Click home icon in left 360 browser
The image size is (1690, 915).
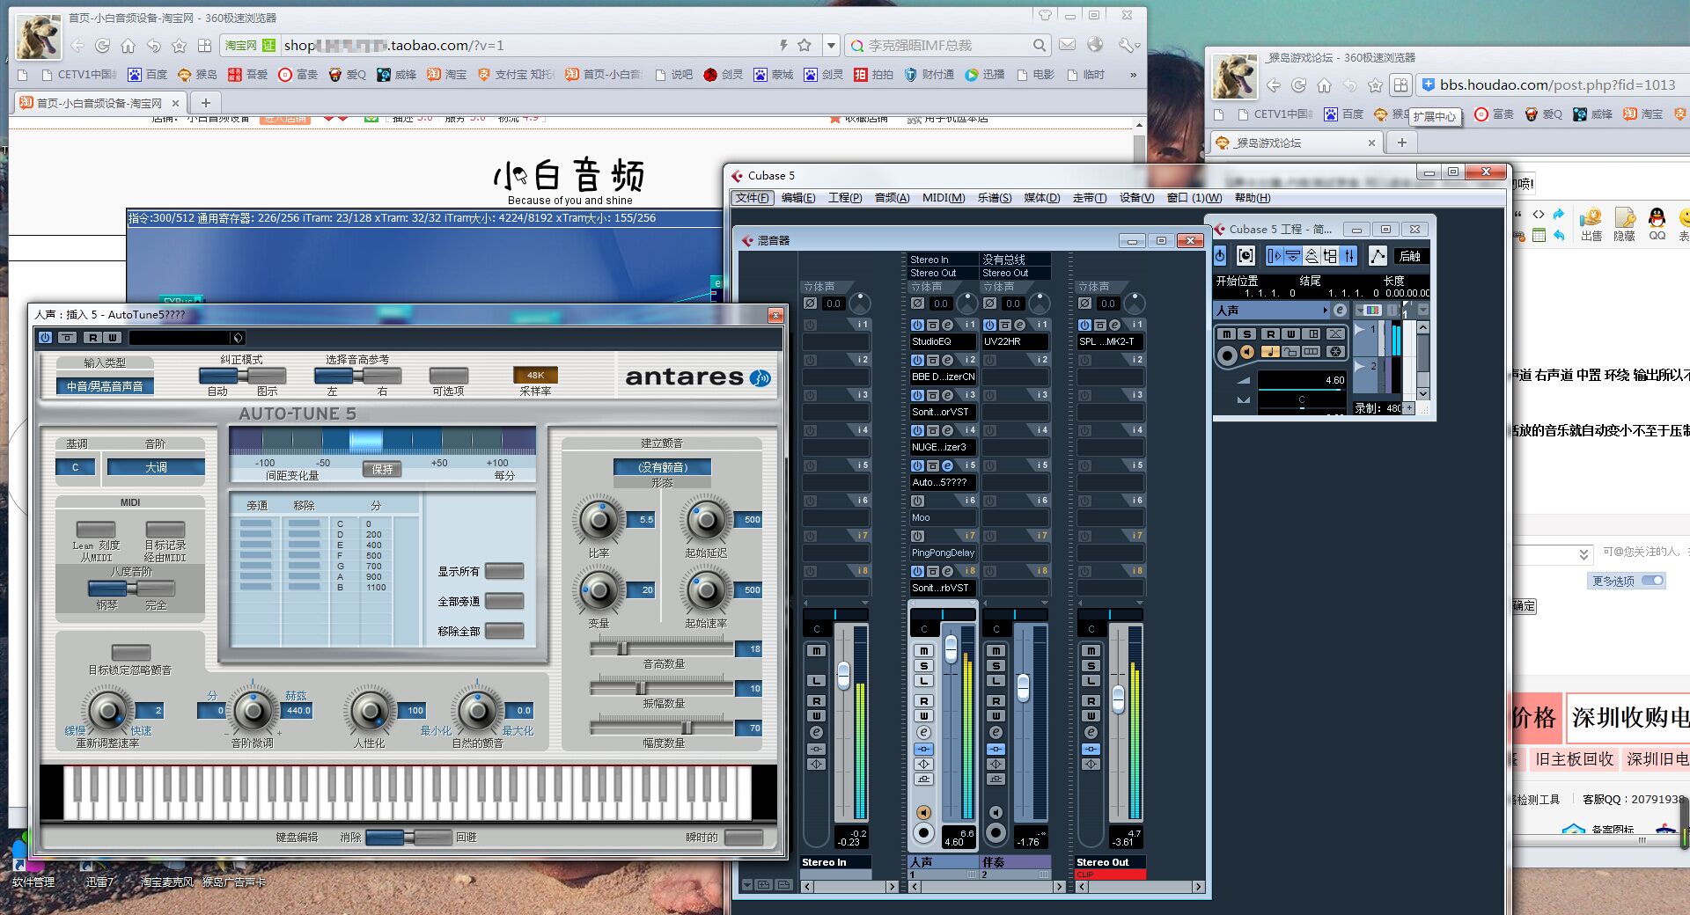128,46
